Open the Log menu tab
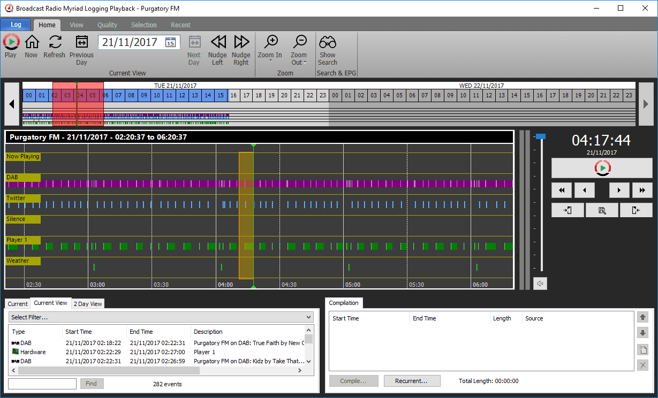This screenshot has width=658, height=398. click(16, 25)
